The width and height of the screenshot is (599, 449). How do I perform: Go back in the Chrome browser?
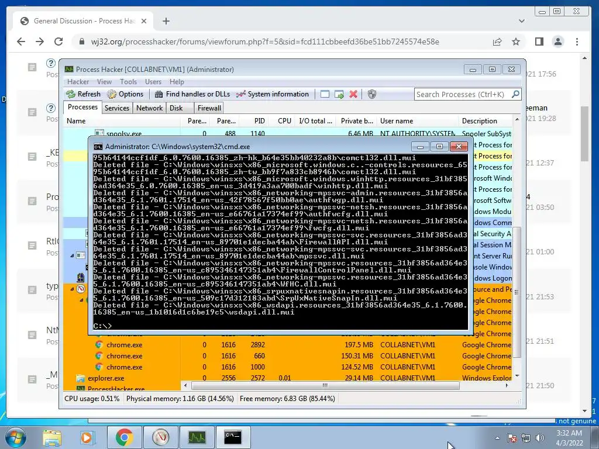point(21,42)
